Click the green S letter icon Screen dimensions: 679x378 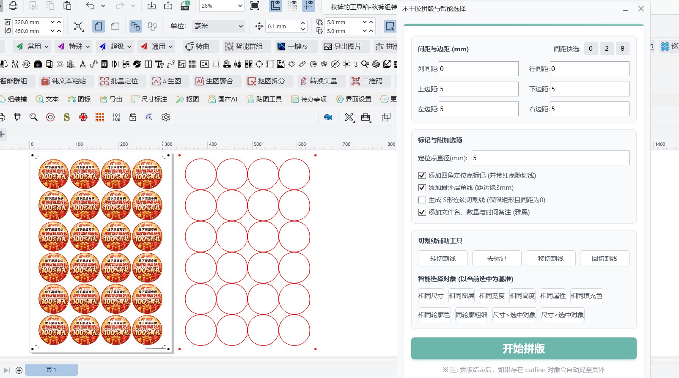click(x=67, y=117)
